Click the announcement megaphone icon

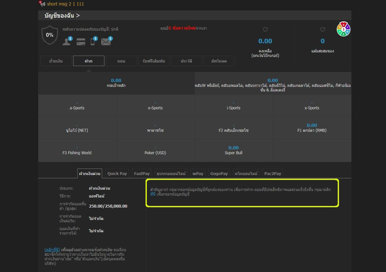click(42, 4)
